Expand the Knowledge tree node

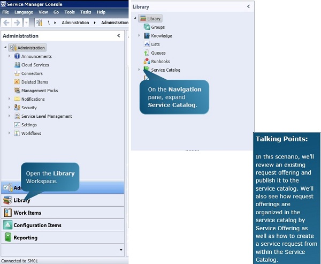tap(139, 36)
